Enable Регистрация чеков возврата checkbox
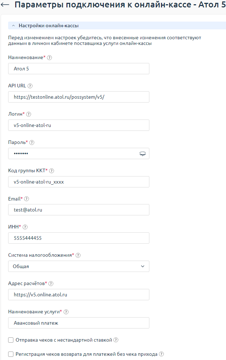This screenshot has width=226, height=360. click(11, 354)
